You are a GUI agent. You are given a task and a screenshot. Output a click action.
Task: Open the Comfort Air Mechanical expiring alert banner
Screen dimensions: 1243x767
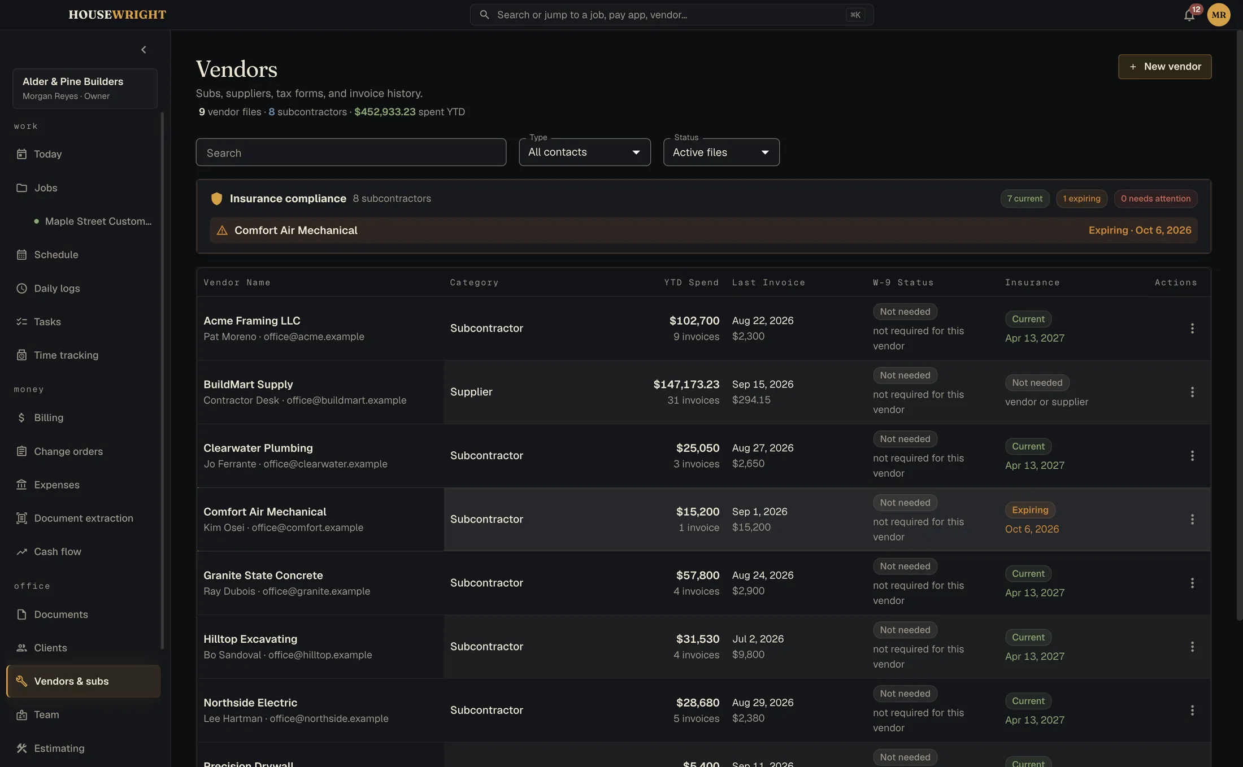(x=703, y=230)
